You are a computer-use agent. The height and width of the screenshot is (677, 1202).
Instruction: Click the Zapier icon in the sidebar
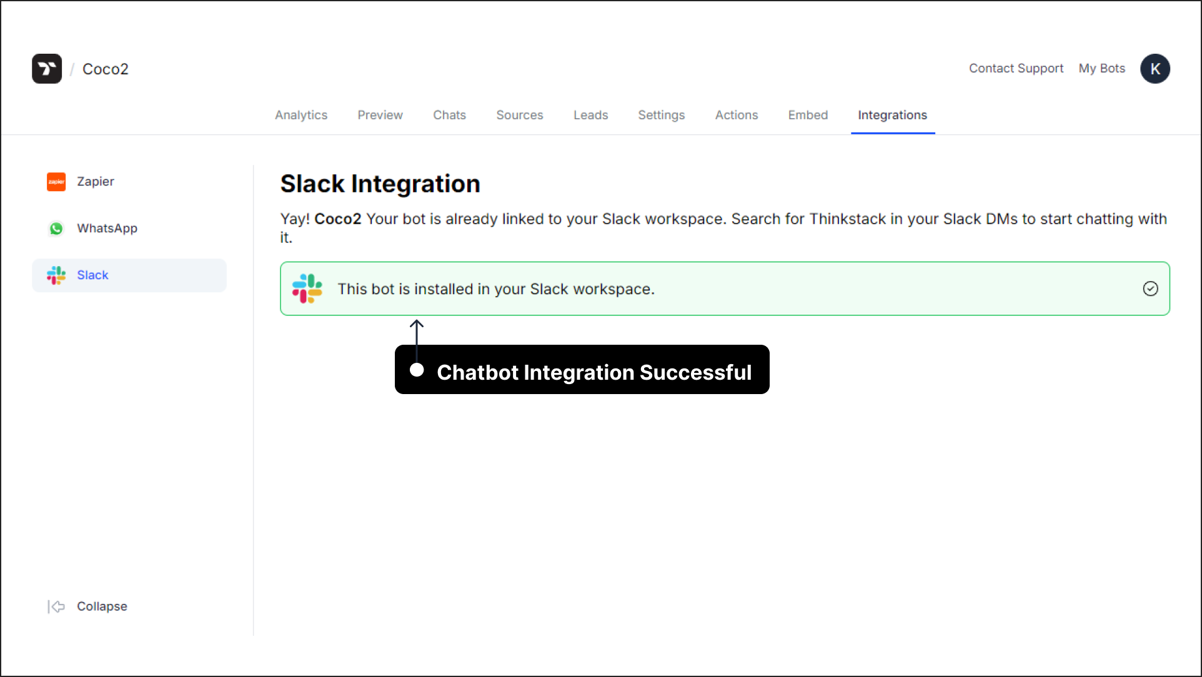click(57, 182)
